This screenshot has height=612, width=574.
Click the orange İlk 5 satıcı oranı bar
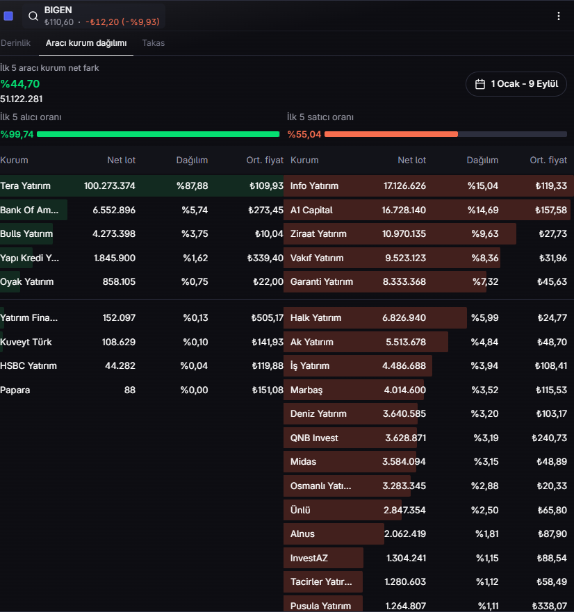tap(391, 134)
